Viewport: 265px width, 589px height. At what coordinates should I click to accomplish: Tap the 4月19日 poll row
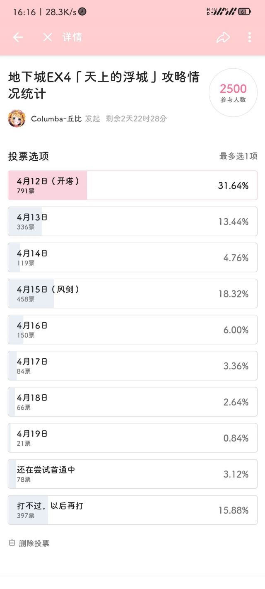[132, 437]
